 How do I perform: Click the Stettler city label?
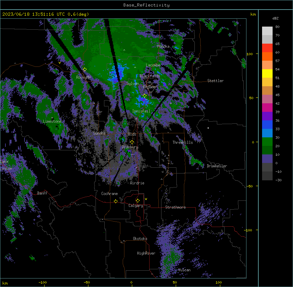[216, 81]
